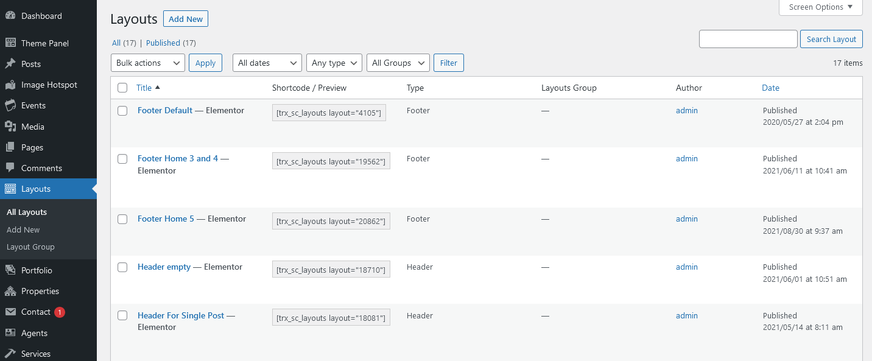The width and height of the screenshot is (872, 361).
Task: Check the Footer Default row checkbox
Action: 122,111
